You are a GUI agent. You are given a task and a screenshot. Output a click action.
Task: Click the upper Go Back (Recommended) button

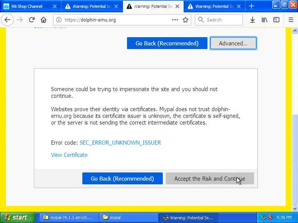point(167,43)
